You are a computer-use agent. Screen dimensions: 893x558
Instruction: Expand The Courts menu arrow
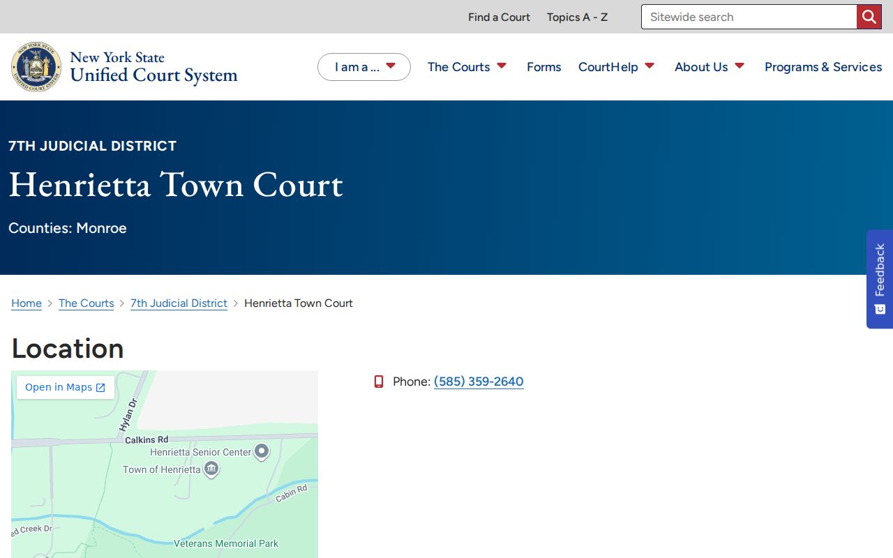pyautogui.click(x=502, y=66)
